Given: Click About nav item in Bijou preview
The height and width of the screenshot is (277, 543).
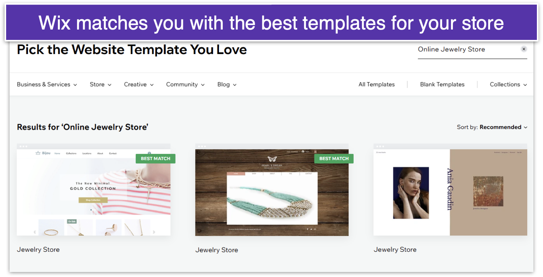Looking at the screenshot, I should click(x=100, y=153).
